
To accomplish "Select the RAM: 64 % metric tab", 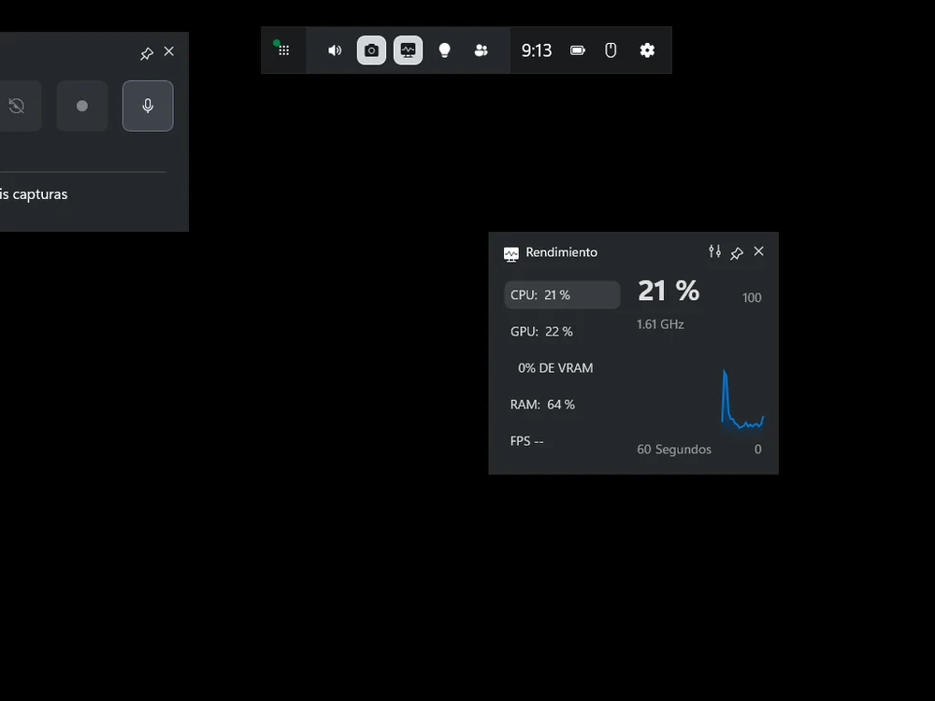I will pos(562,405).
